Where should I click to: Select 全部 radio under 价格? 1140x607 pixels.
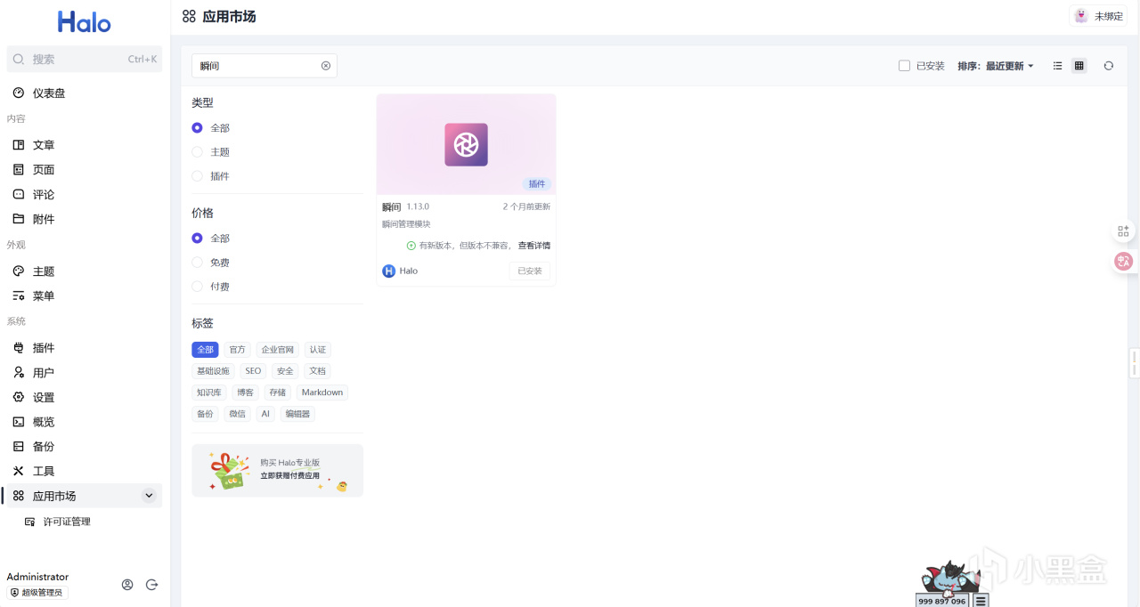[x=198, y=239]
